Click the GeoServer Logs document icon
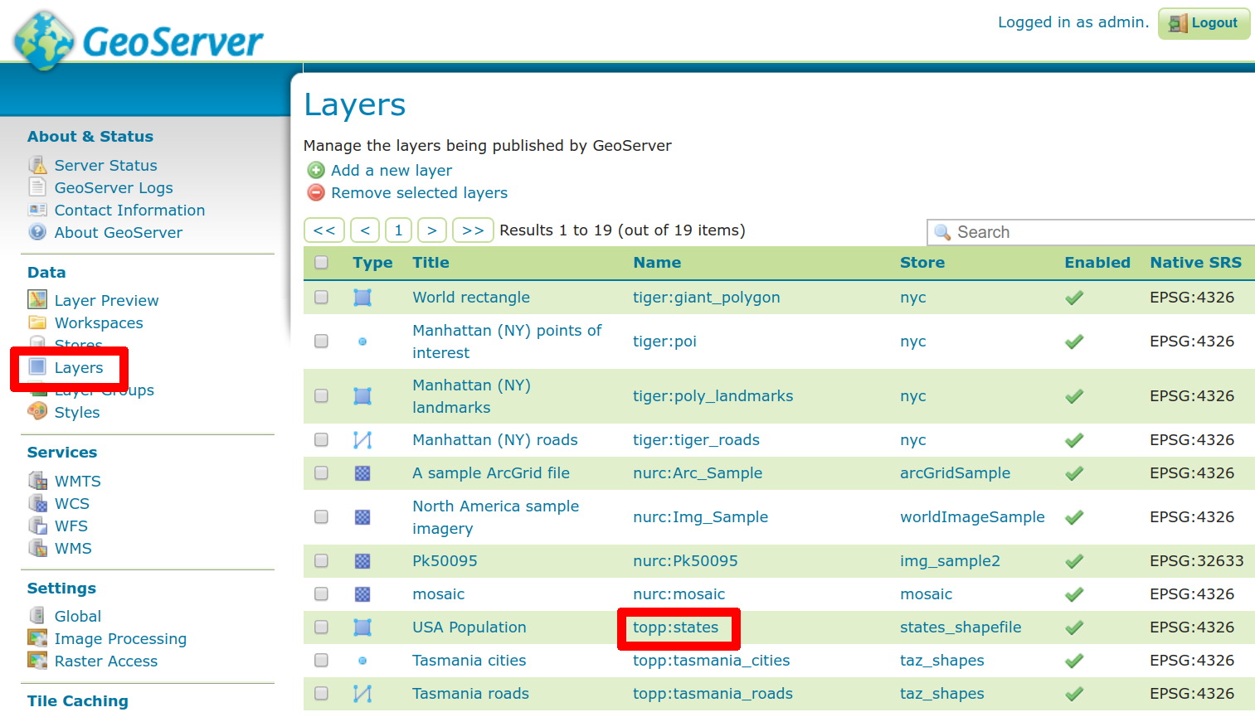1255x717 pixels. click(37, 187)
